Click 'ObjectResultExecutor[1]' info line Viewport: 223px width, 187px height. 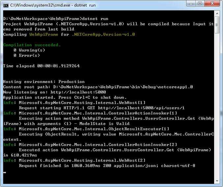tap(86, 129)
